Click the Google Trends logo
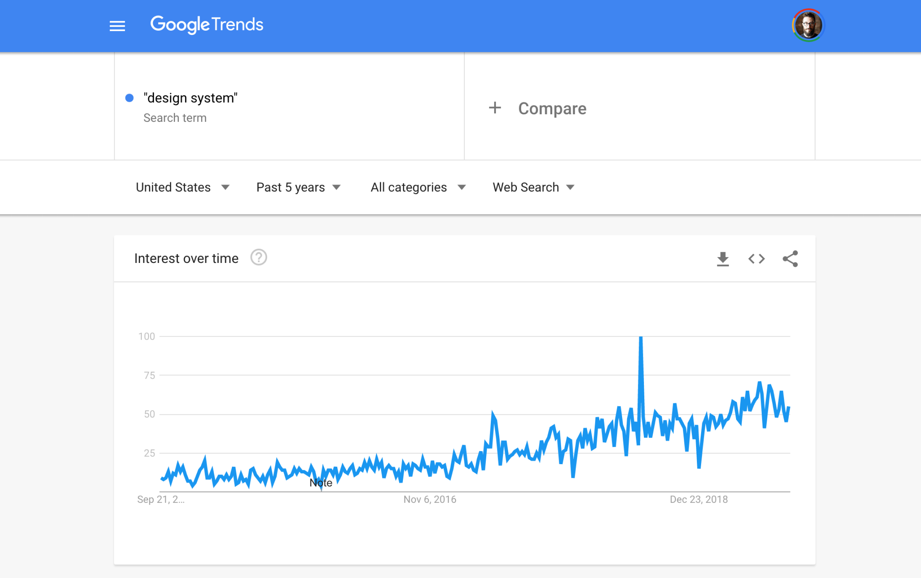The width and height of the screenshot is (921, 578). [206, 25]
